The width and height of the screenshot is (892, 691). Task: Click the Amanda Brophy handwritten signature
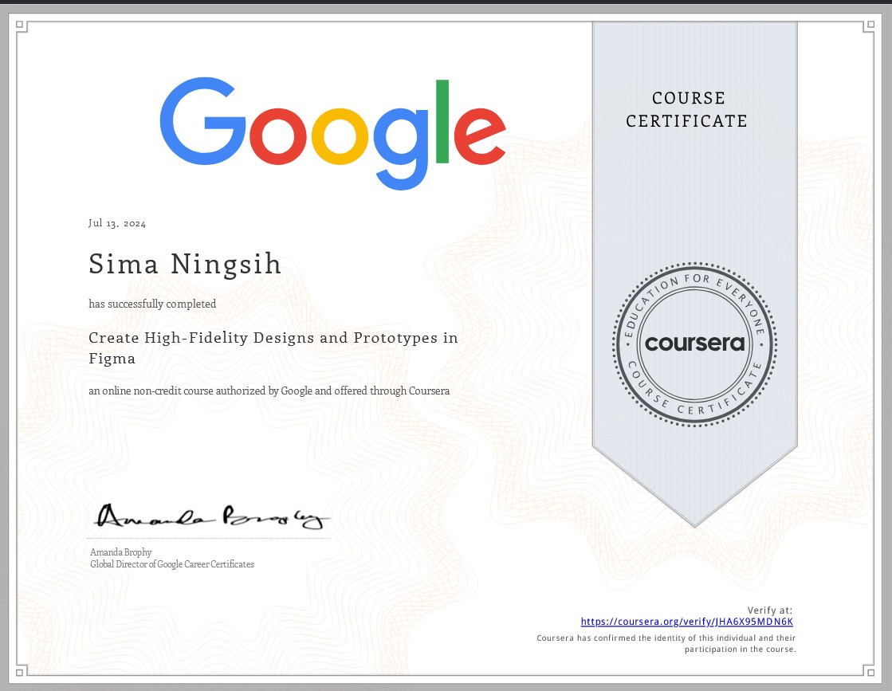pyautogui.click(x=210, y=518)
